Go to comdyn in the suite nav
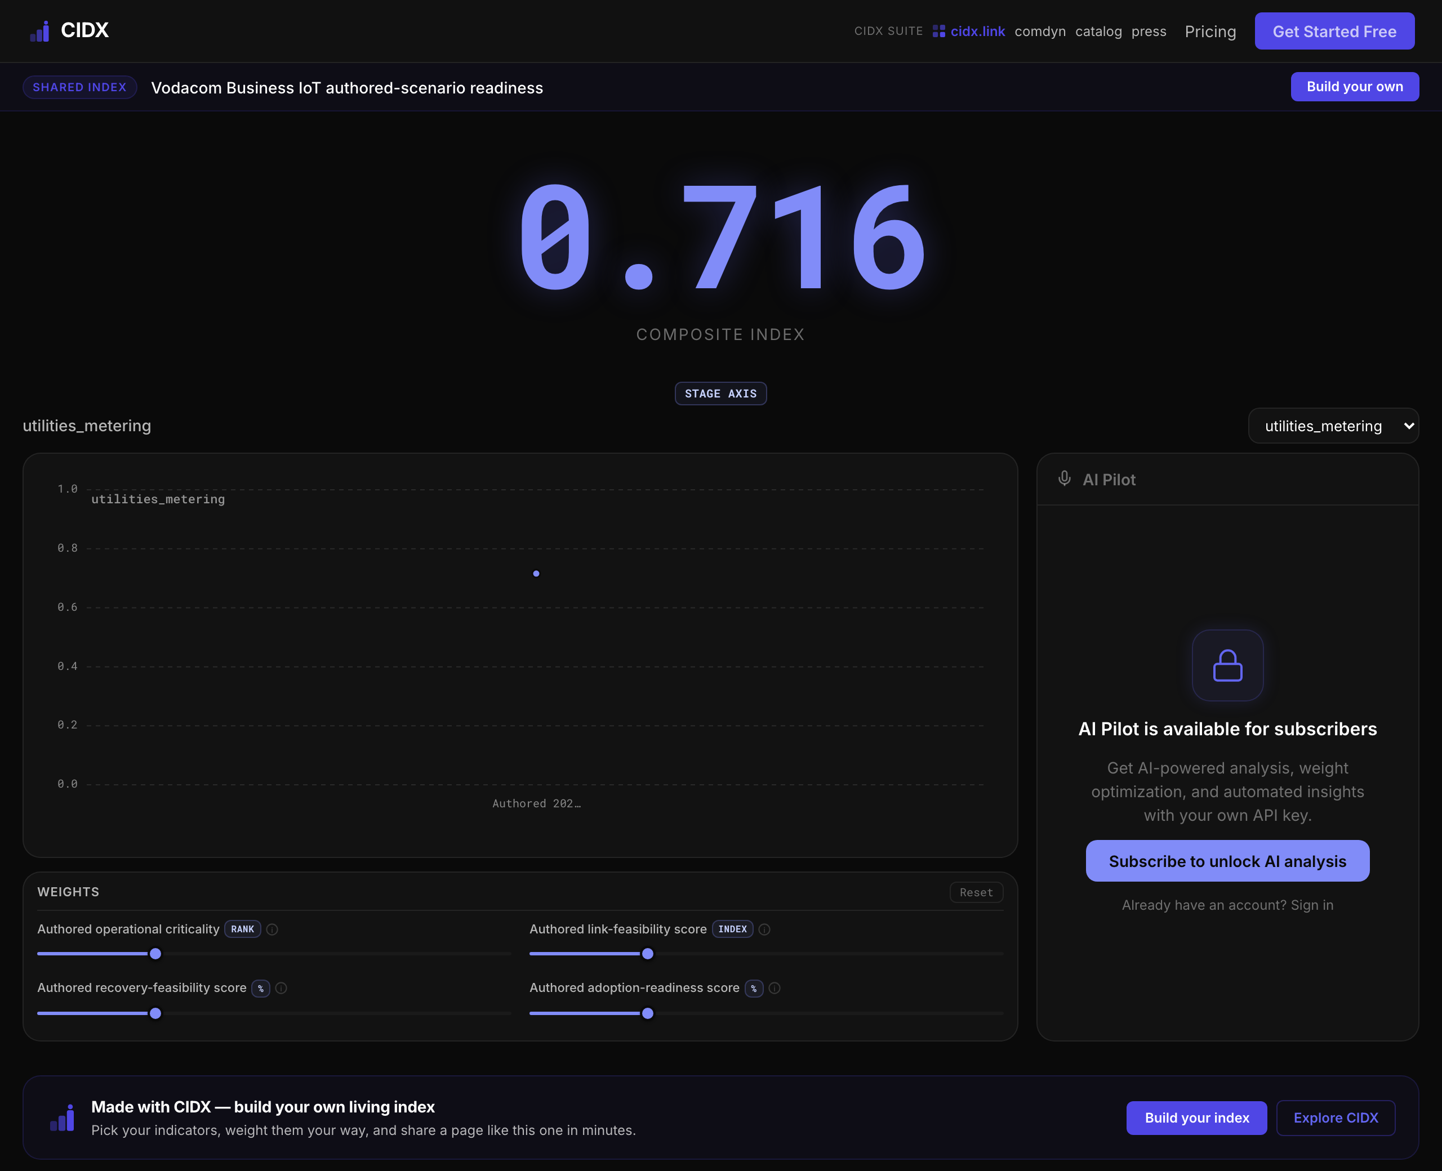This screenshot has width=1442, height=1171. coord(1040,31)
